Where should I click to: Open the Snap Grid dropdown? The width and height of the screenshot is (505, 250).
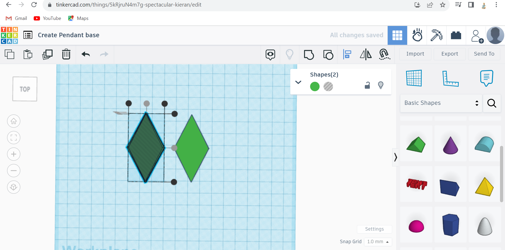point(378,242)
